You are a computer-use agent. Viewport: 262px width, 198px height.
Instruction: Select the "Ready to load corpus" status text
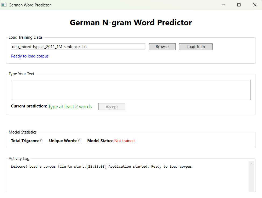click(x=30, y=56)
